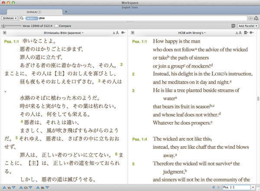The width and height of the screenshot is (260, 191).
Task: Minimize the window with the yellow button
Action: [8, 3]
